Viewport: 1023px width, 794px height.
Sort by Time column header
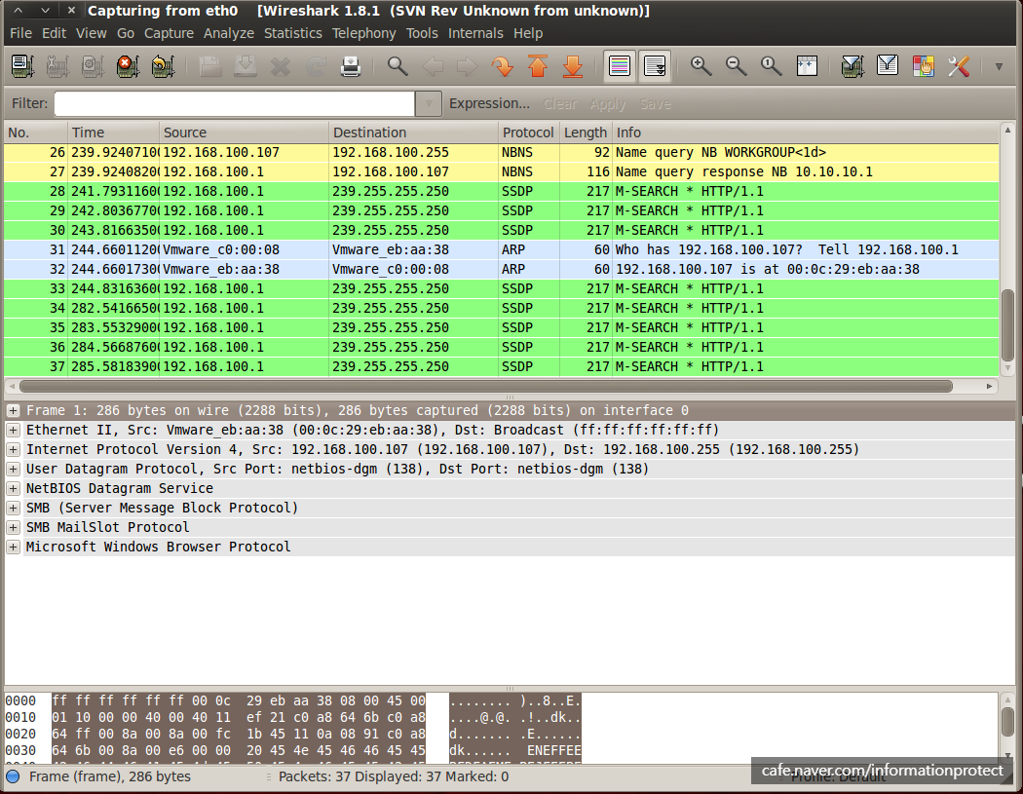(x=114, y=132)
